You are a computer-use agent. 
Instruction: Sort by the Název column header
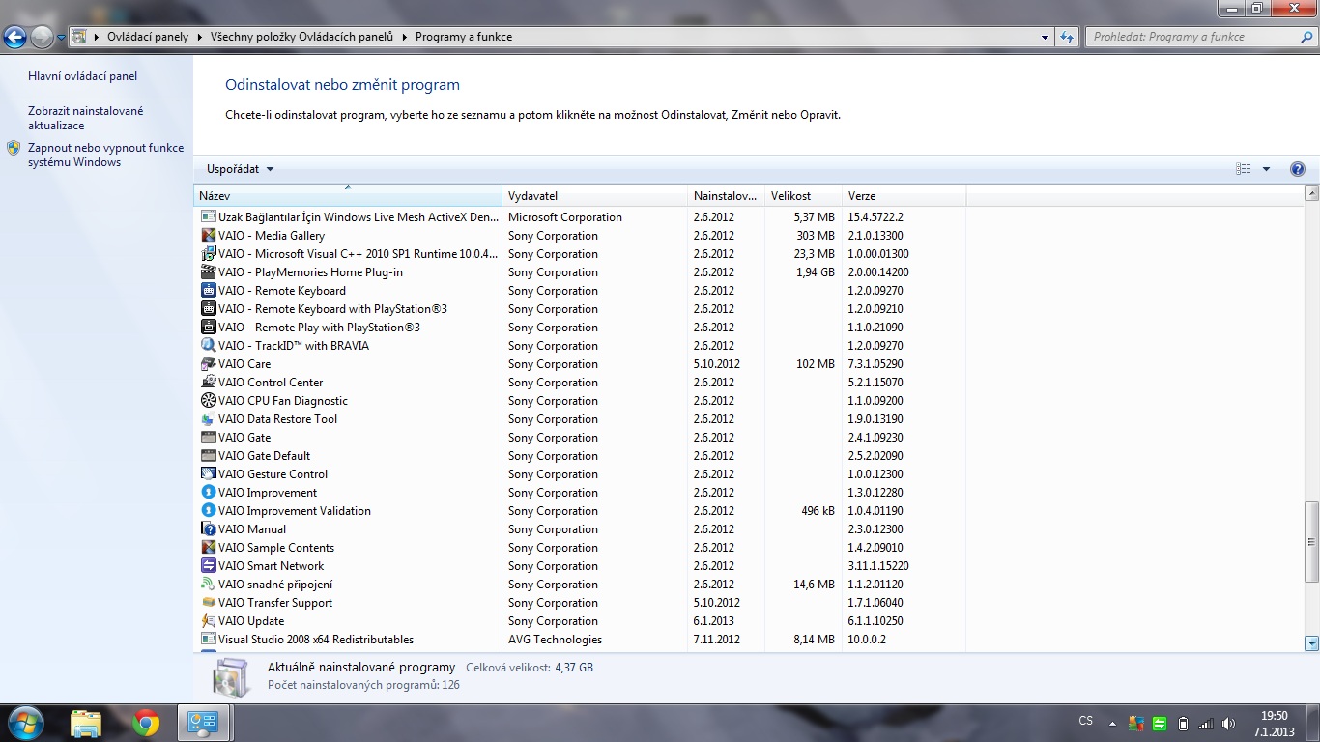[348, 196]
